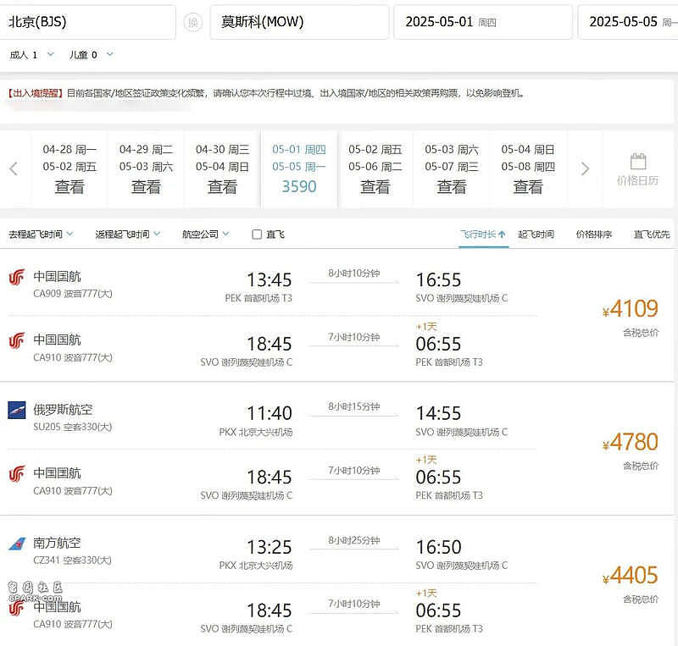The image size is (678, 646).
Task: Click the 8小时25分钟 duration label
Action: coord(354,540)
